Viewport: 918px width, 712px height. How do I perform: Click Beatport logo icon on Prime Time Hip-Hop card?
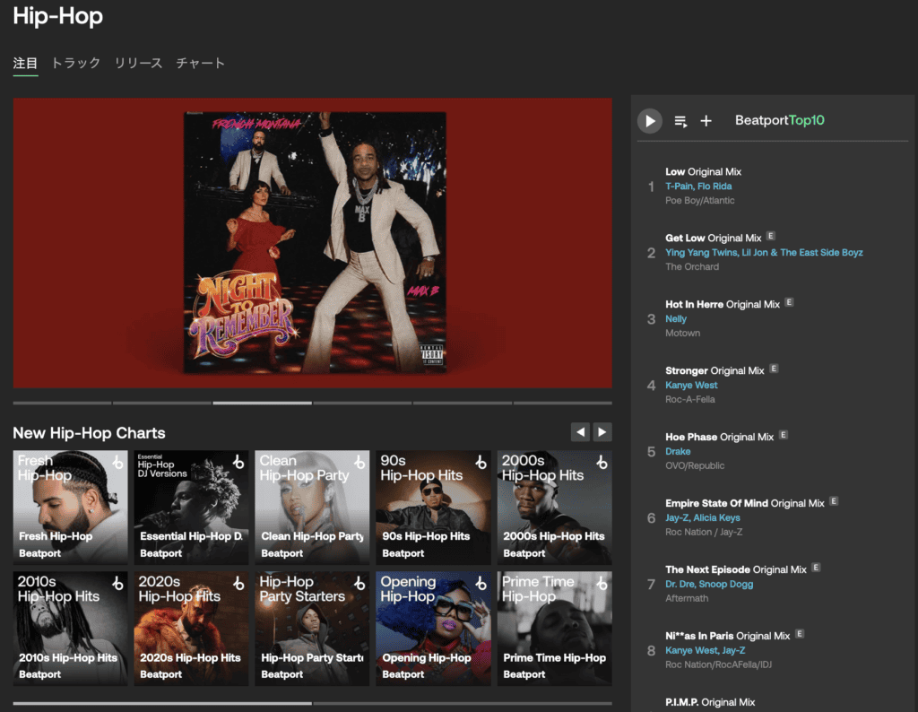click(602, 583)
